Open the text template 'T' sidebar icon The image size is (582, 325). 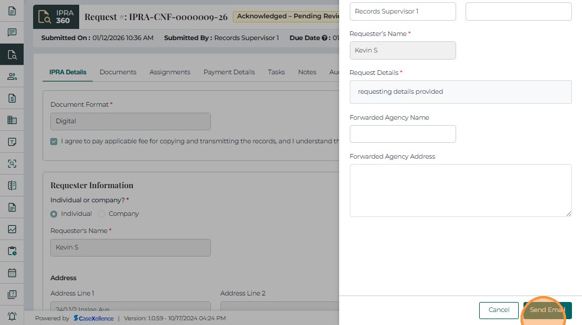click(12, 142)
